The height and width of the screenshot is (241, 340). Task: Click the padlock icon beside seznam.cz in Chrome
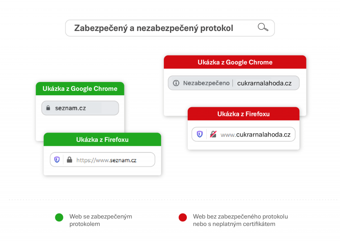48,108
